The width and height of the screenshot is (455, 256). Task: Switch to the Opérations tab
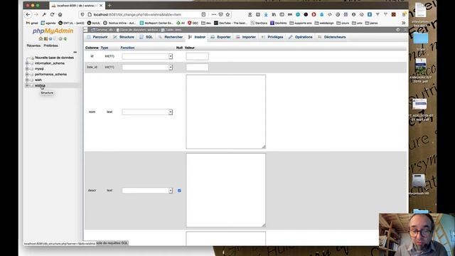click(x=301, y=37)
